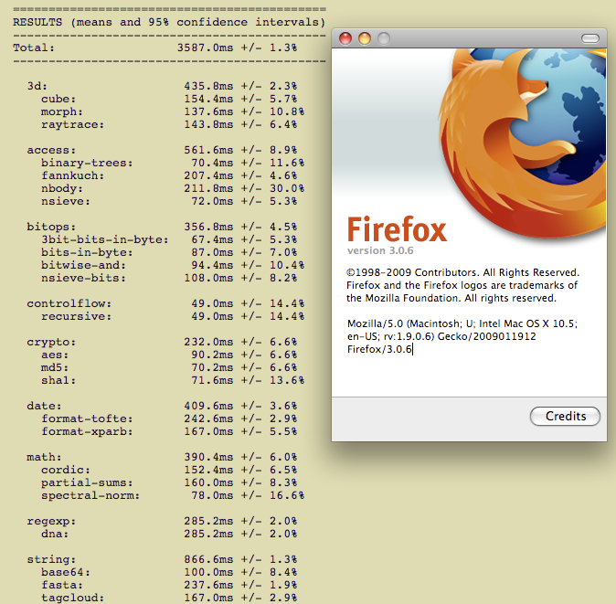The image size is (616, 604).
Task: Click the 'format-tofte:' result row
Action: [x=169, y=419]
